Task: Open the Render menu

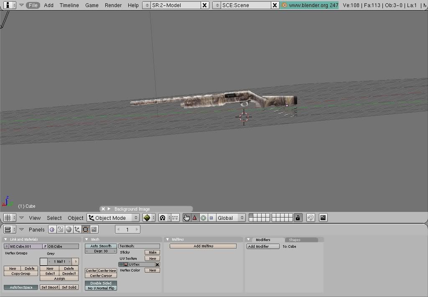Action: tap(113, 5)
